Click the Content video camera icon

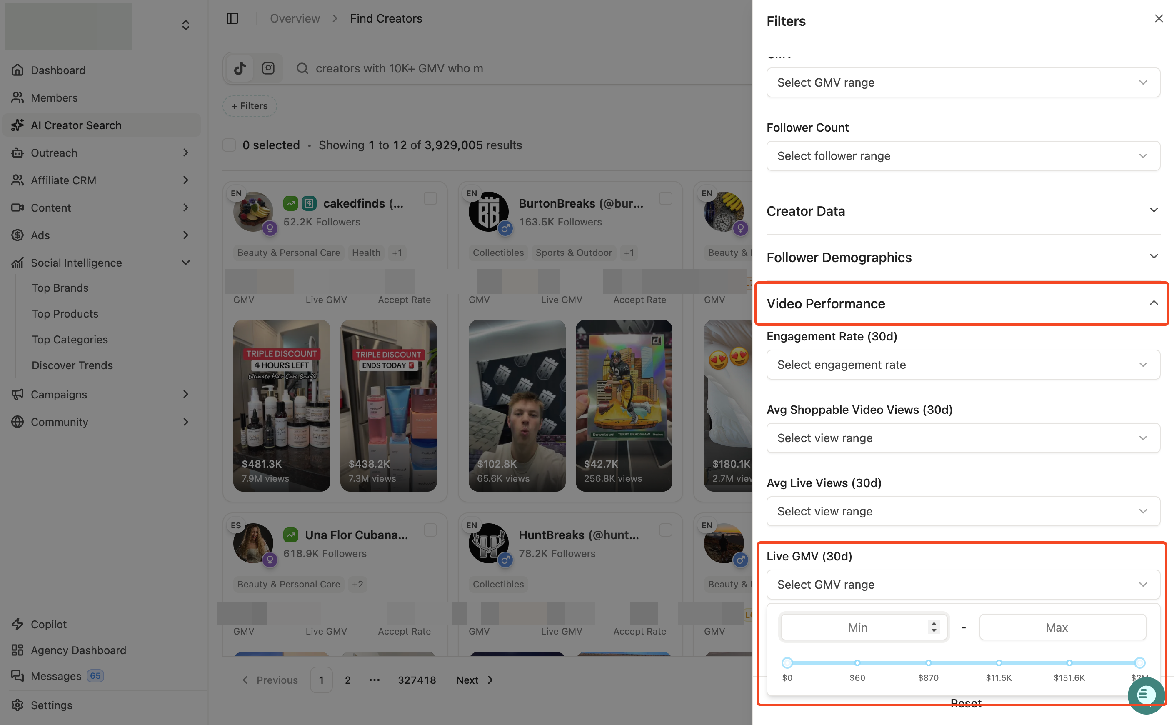[x=18, y=207]
